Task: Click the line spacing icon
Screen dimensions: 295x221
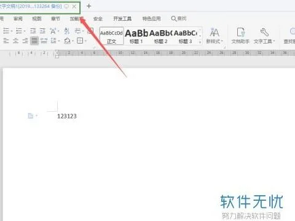Action: (x=53, y=41)
